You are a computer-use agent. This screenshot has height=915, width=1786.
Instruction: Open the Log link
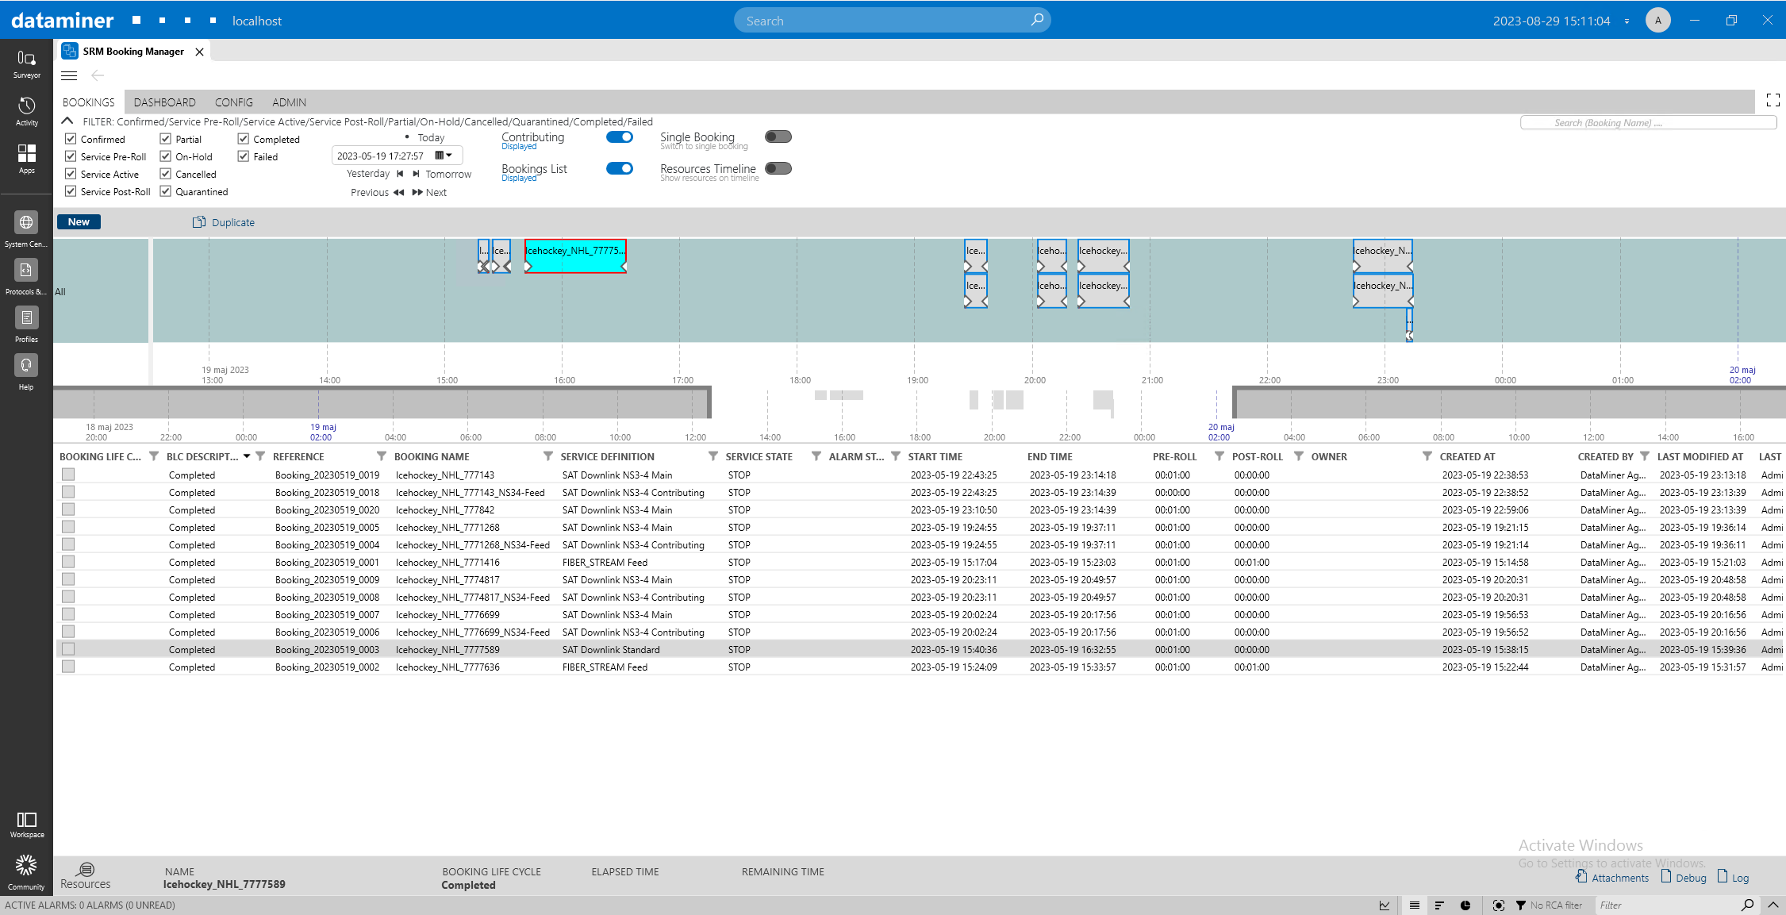point(1734,877)
